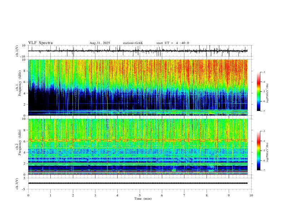The height and width of the screenshot is (219, 283).
Task: Click the "-4" tick on ch.2 colorbar
Action: tap(263, 141)
